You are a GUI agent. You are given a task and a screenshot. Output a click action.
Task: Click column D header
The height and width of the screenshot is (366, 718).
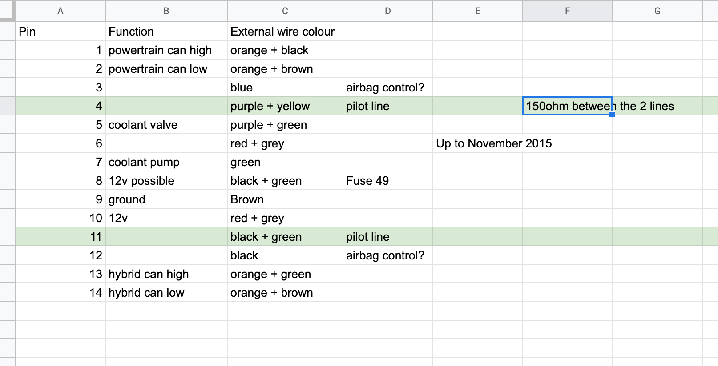coord(387,11)
